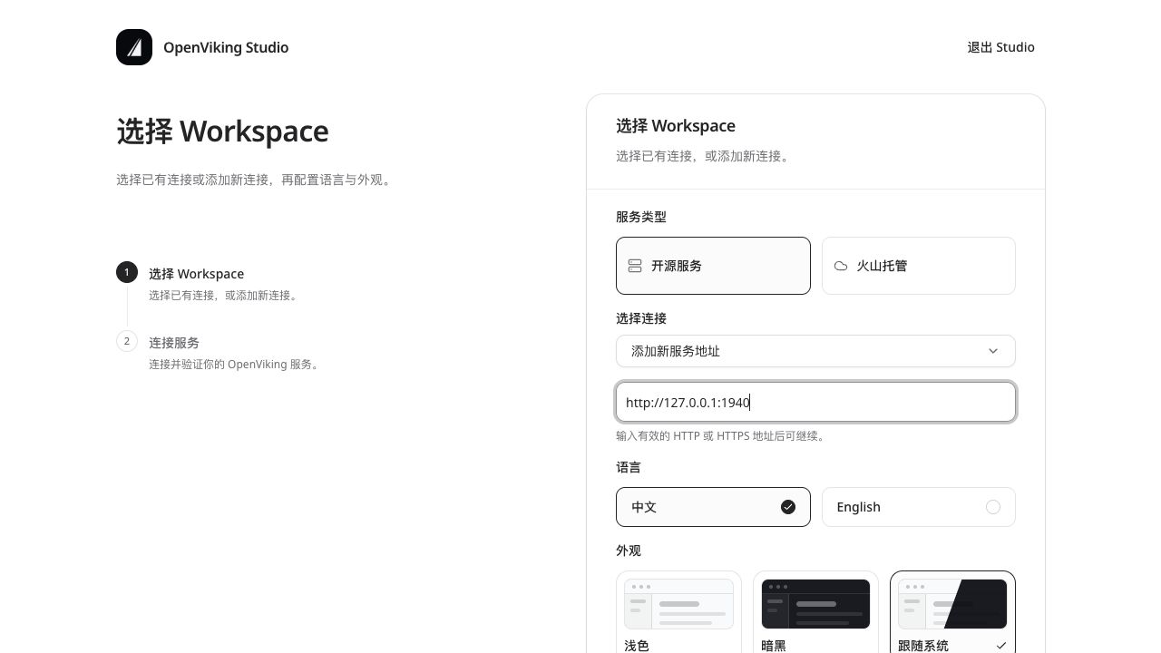
Task: Click the cloud icon in 火山托管 card
Action: (841, 266)
